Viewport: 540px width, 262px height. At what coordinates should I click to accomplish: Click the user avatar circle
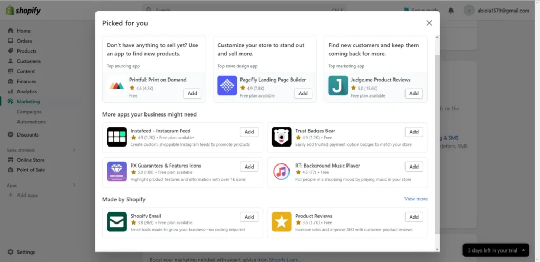pos(469,11)
